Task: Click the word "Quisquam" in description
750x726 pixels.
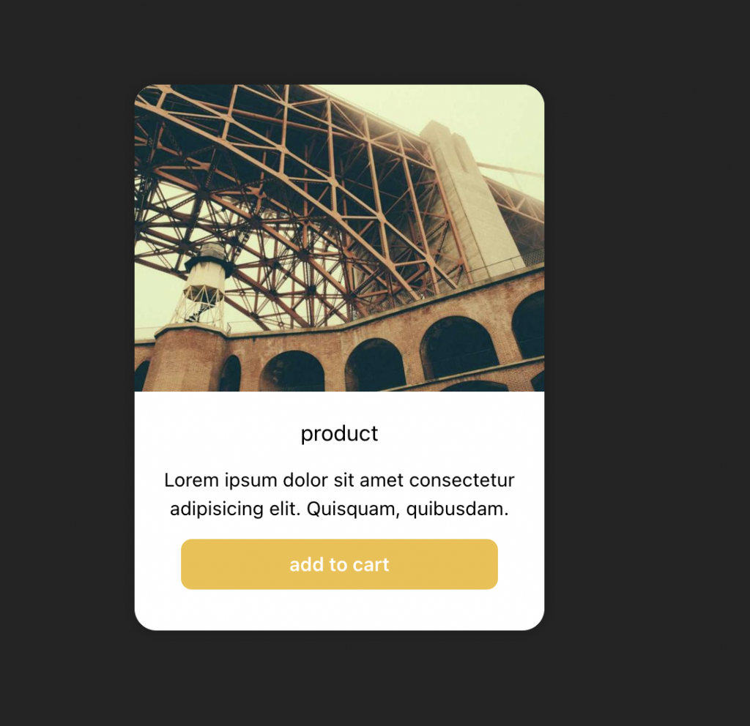Action: 352,509
